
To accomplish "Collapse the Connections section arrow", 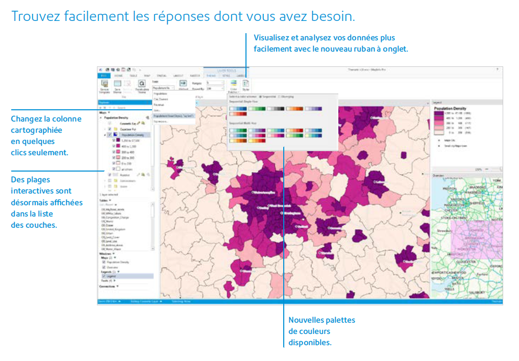I will (117, 286).
